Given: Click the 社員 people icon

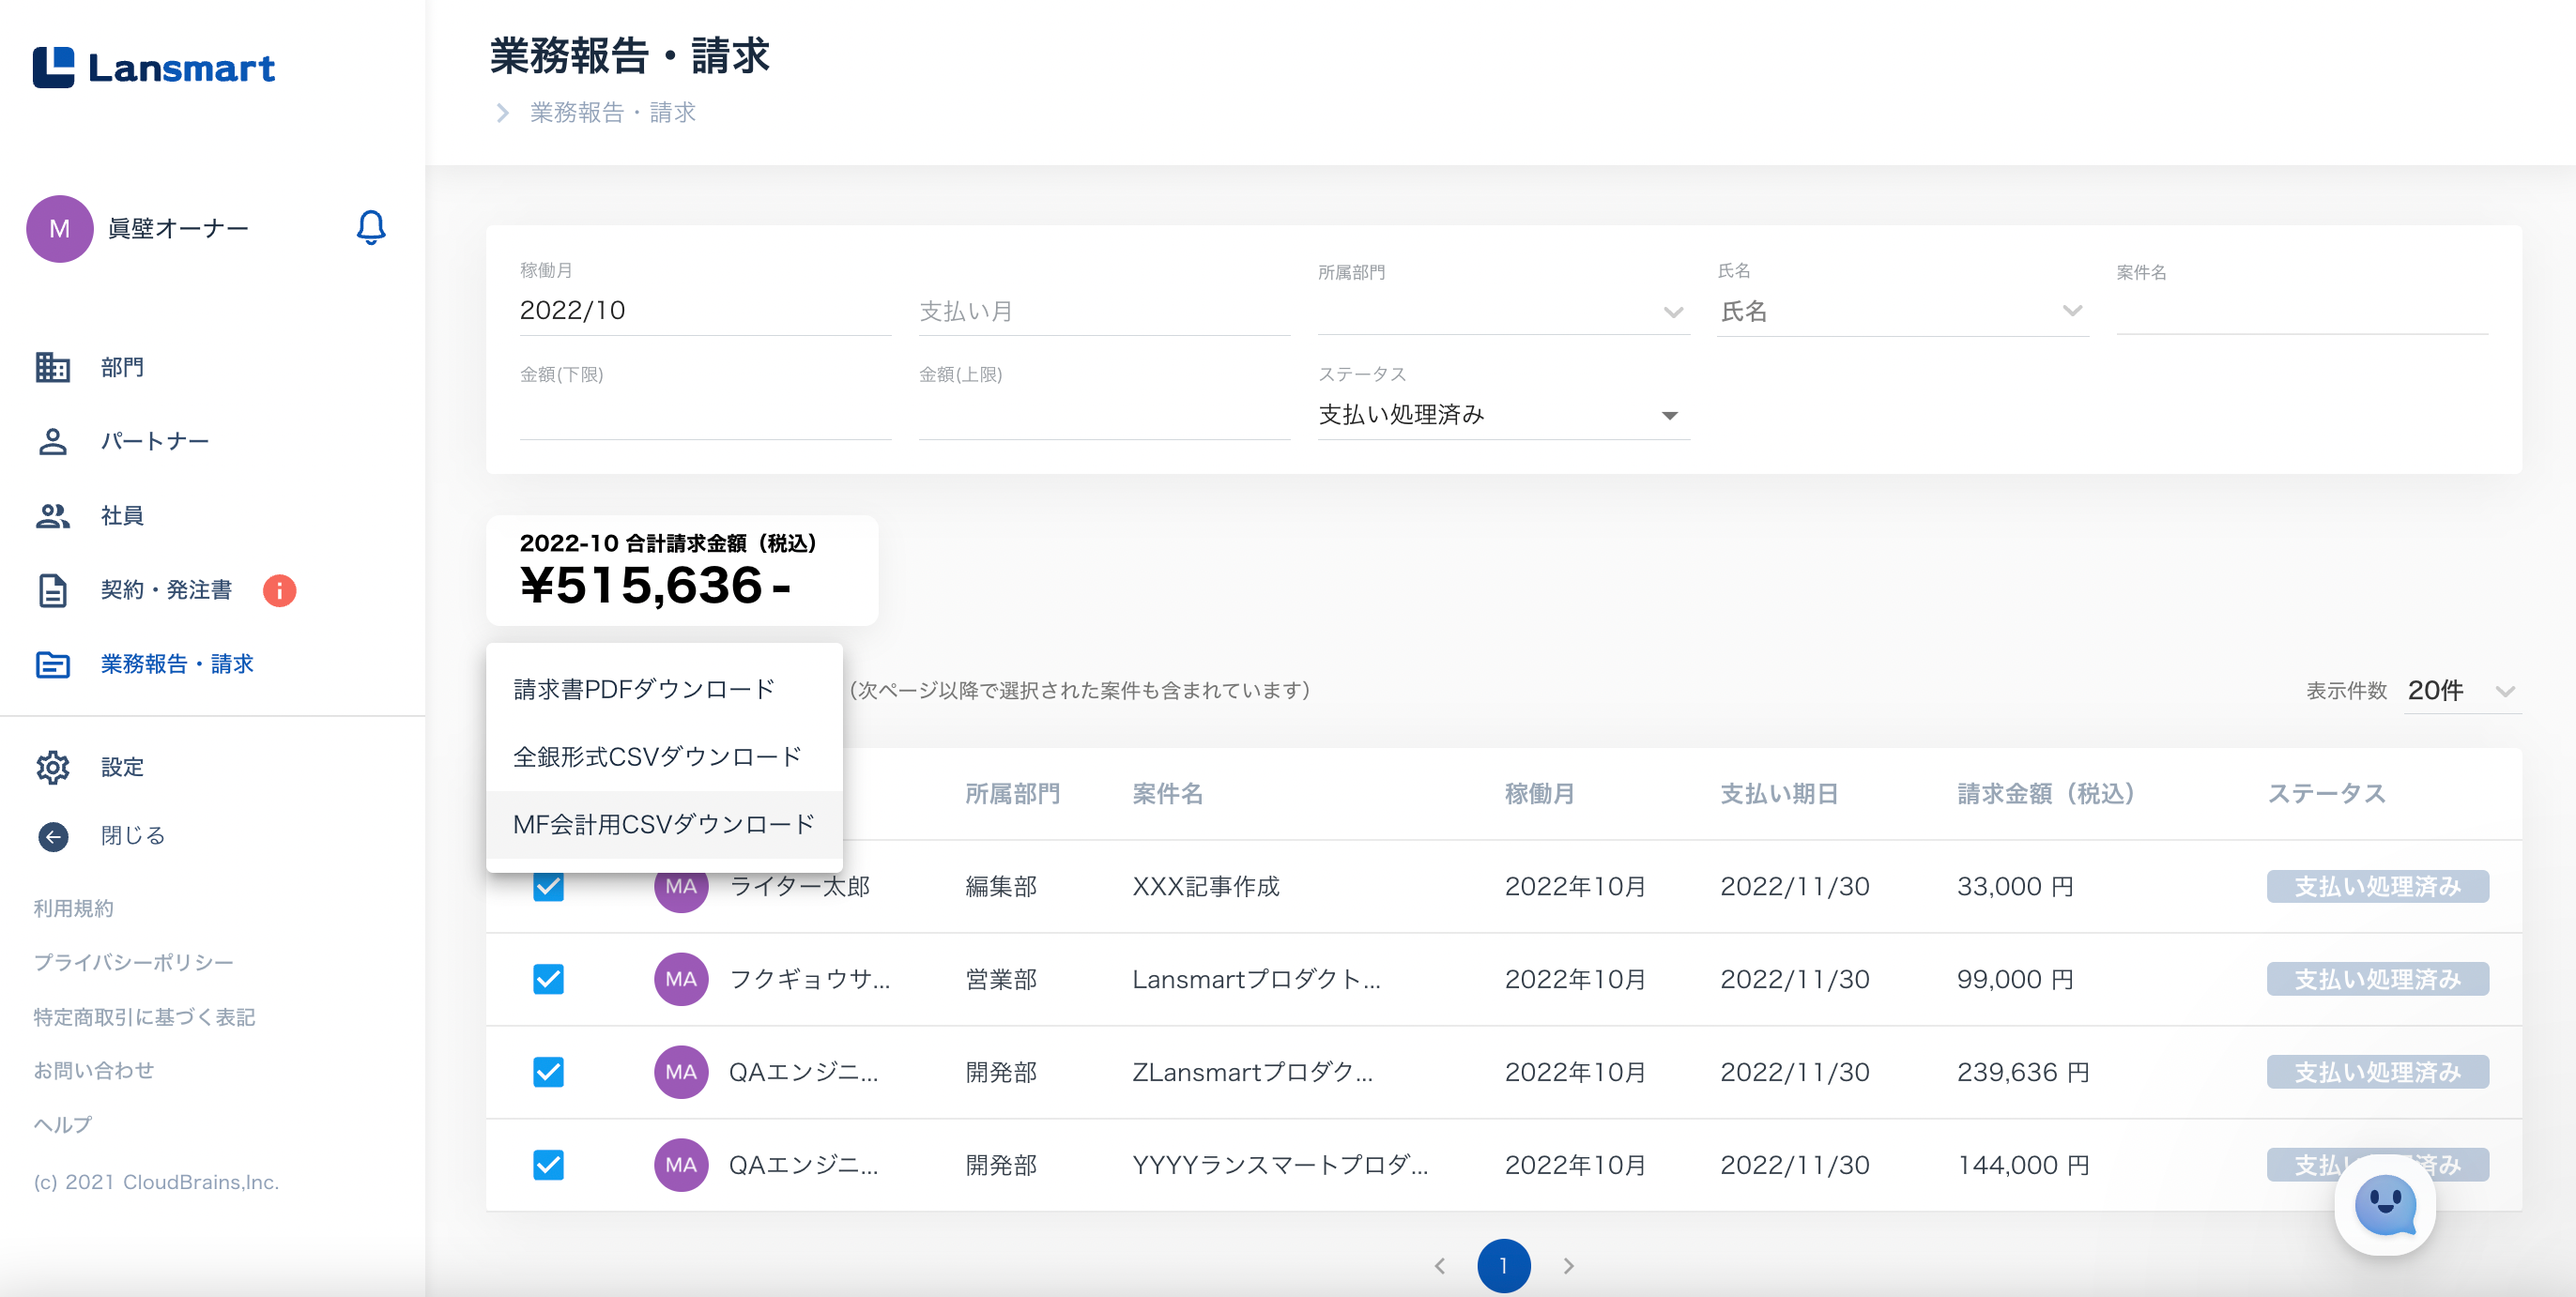Looking at the screenshot, I should click(x=53, y=515).
